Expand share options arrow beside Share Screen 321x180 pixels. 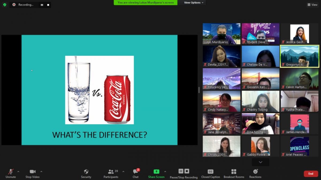point(165,171)
